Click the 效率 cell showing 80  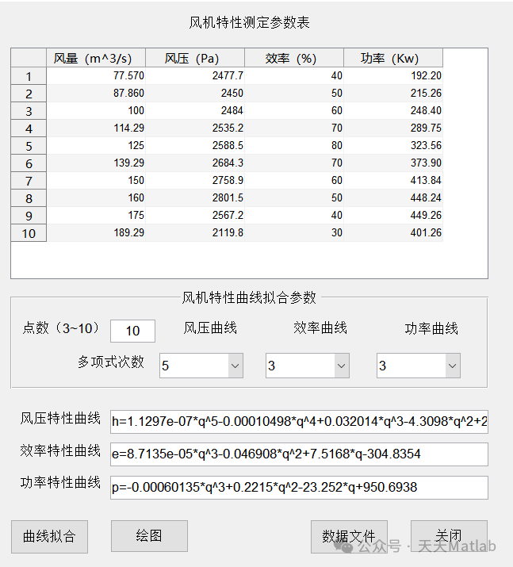tap(294, 146)
